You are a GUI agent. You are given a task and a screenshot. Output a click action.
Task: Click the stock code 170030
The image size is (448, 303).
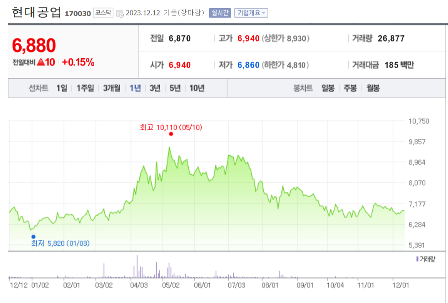pyautogui.click(x=78, y=14)
